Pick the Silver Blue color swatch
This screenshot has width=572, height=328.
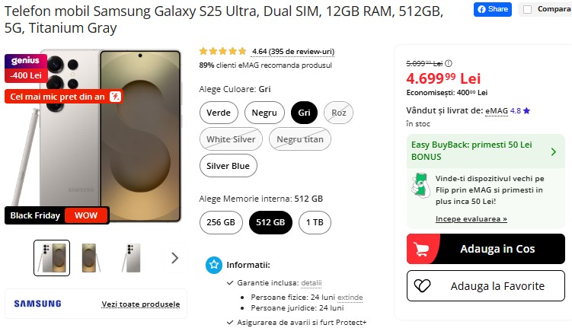(228, 166)
